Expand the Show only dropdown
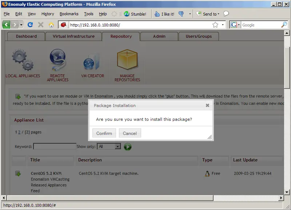The height and width of the screenshot is (210, 291). (x=117, y=147)
